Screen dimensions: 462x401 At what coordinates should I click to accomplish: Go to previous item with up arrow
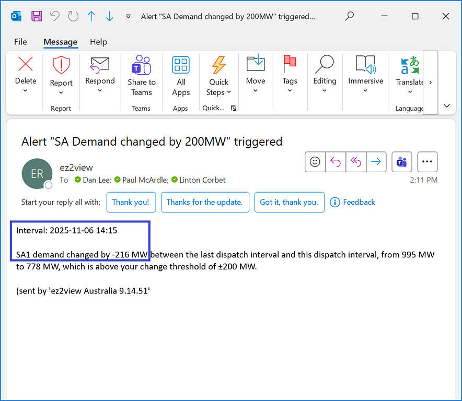[91, 16]
